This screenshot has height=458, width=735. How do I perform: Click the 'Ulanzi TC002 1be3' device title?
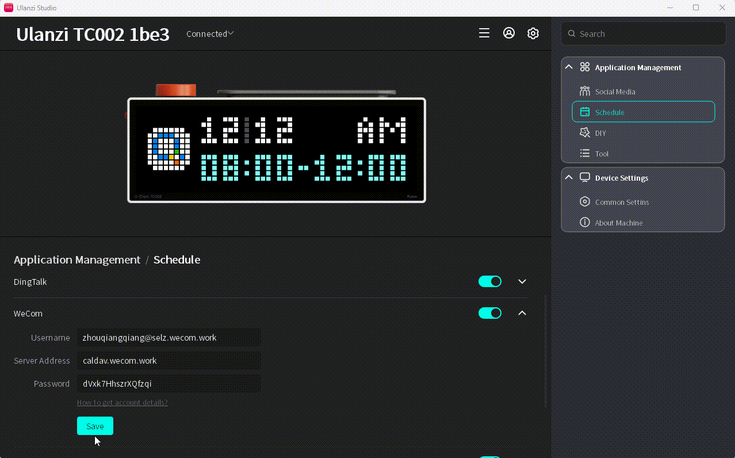click(x=93, y=35)
